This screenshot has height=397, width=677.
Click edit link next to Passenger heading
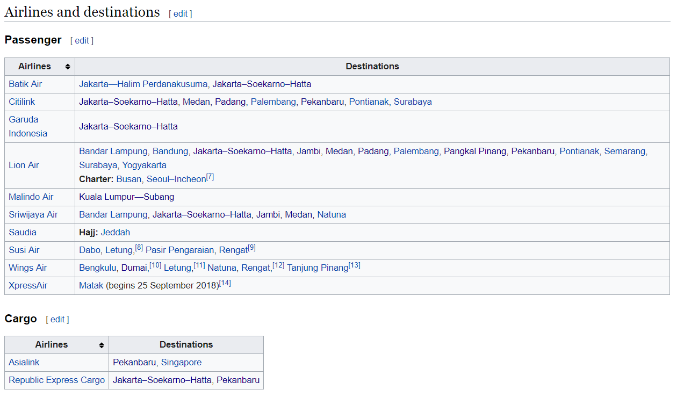82,41
